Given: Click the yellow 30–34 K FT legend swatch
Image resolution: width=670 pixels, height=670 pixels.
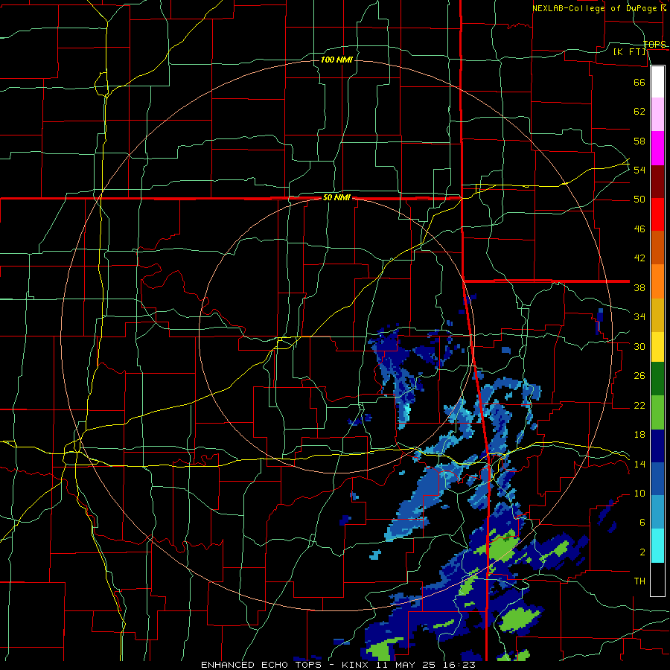Looking at the screenshot, I should [657, 347].
